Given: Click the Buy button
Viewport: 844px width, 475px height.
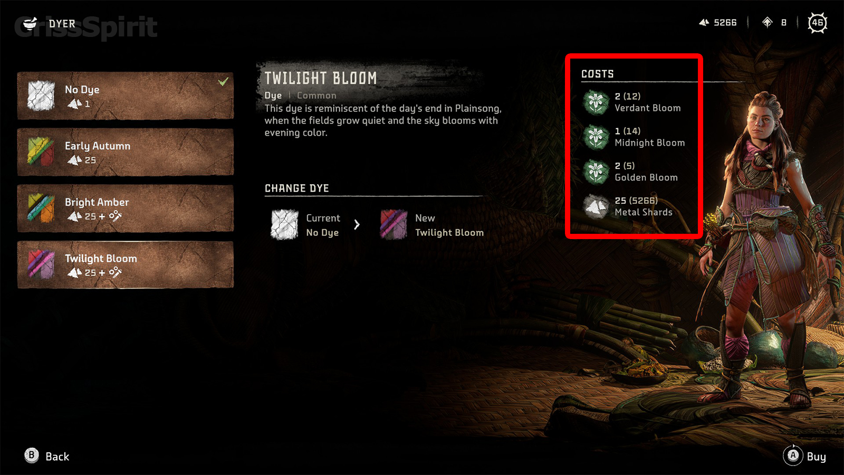Looking at the screenshot, I should [805, 456].
